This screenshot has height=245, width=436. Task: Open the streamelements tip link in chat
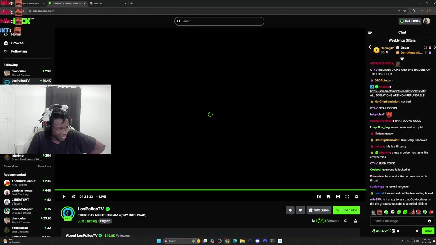pos(398,91)
